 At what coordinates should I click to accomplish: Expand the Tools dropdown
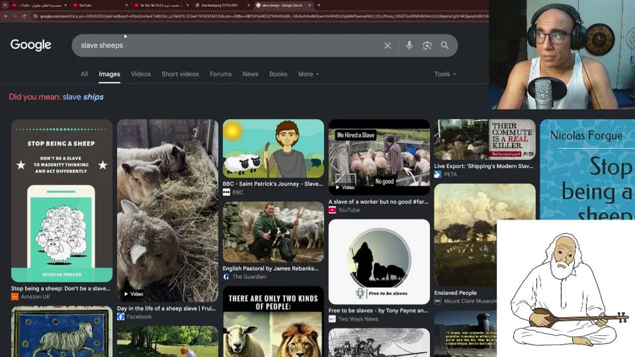(445, 74)
